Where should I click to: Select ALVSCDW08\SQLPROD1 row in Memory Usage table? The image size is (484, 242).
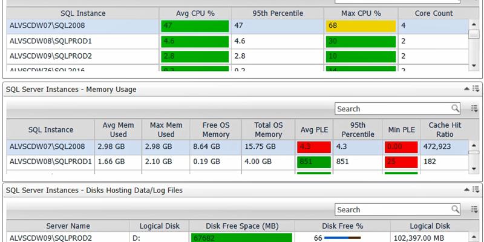[x=238, y=162]
